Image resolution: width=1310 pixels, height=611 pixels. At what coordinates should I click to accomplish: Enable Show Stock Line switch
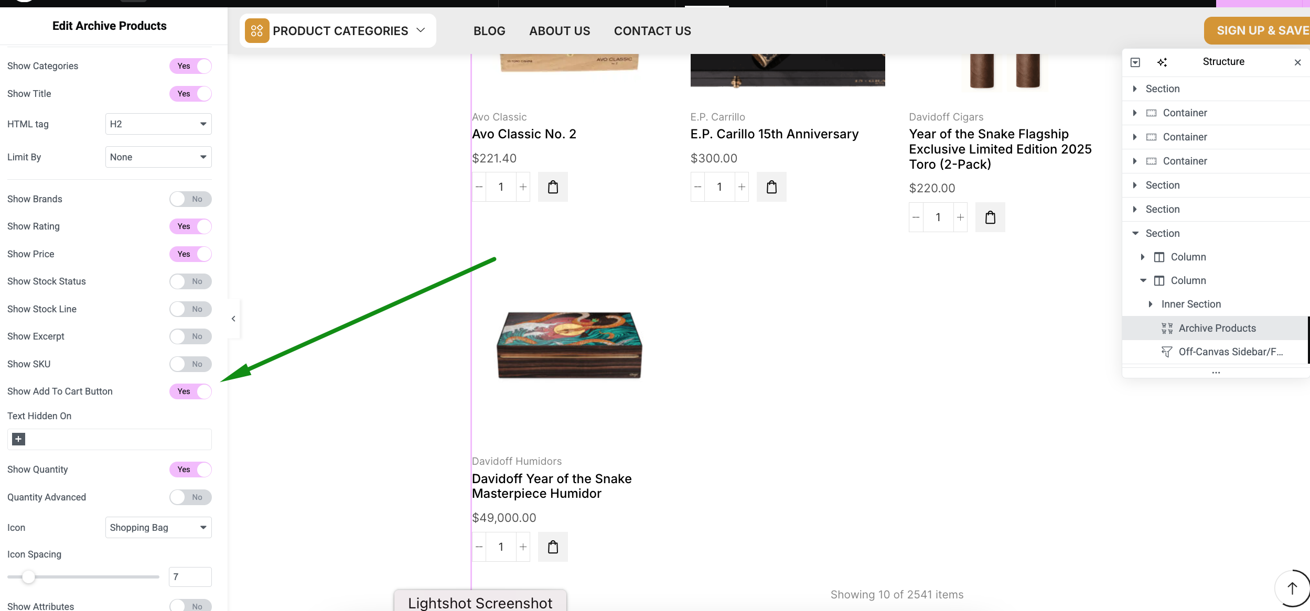[x=190, y=309]
